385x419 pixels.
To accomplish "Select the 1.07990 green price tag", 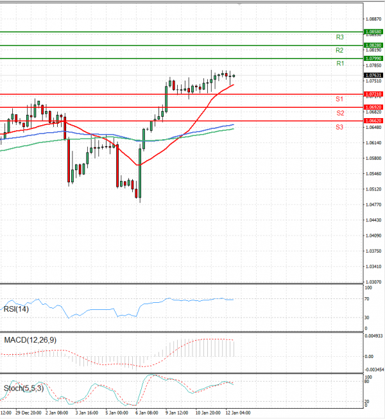I will [373, 58].
